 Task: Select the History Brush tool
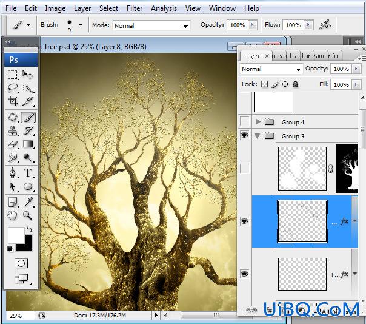tap(28, 130)
